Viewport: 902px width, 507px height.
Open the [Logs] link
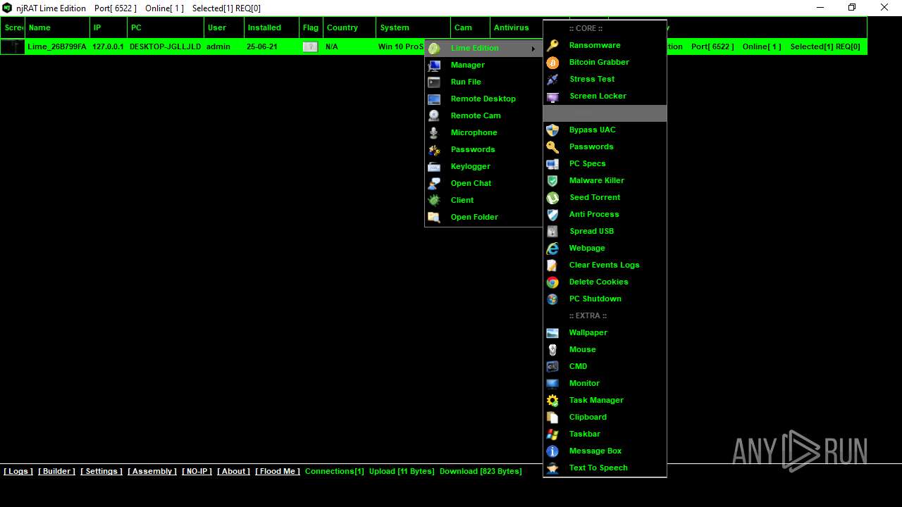tap(18, 471)
